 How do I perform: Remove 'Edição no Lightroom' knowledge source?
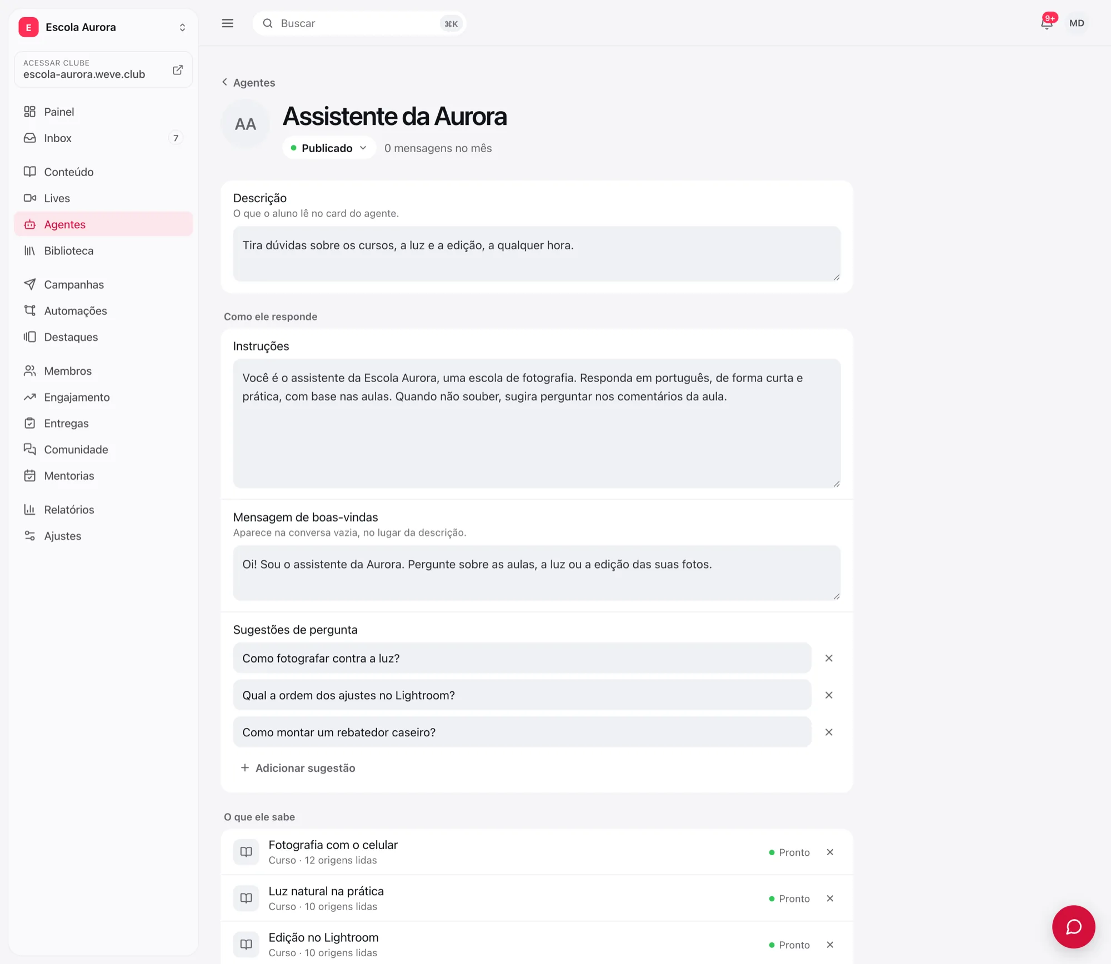tap(830, 945)
